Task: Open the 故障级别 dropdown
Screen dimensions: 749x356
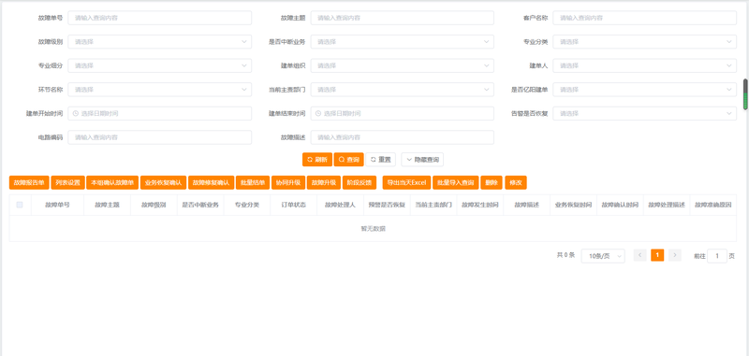Action: tap(159, 41)
